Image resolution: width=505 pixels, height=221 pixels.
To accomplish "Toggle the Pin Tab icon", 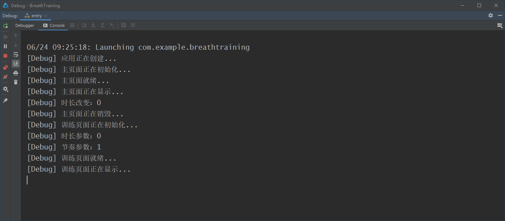I will [x=5, y=100].
